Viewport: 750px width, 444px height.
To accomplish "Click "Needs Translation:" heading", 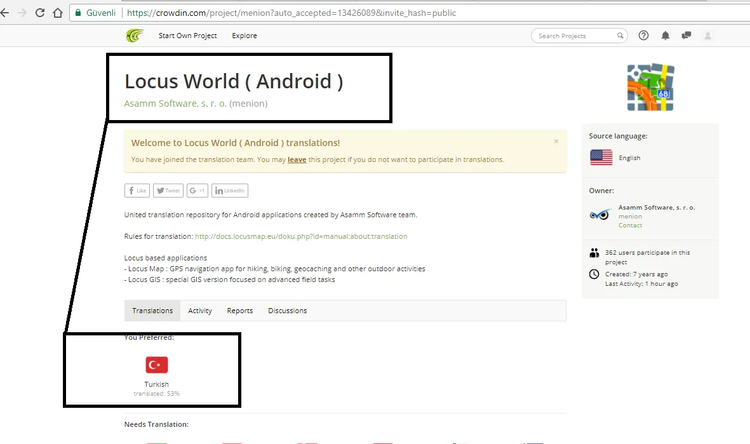I will 156,424.
